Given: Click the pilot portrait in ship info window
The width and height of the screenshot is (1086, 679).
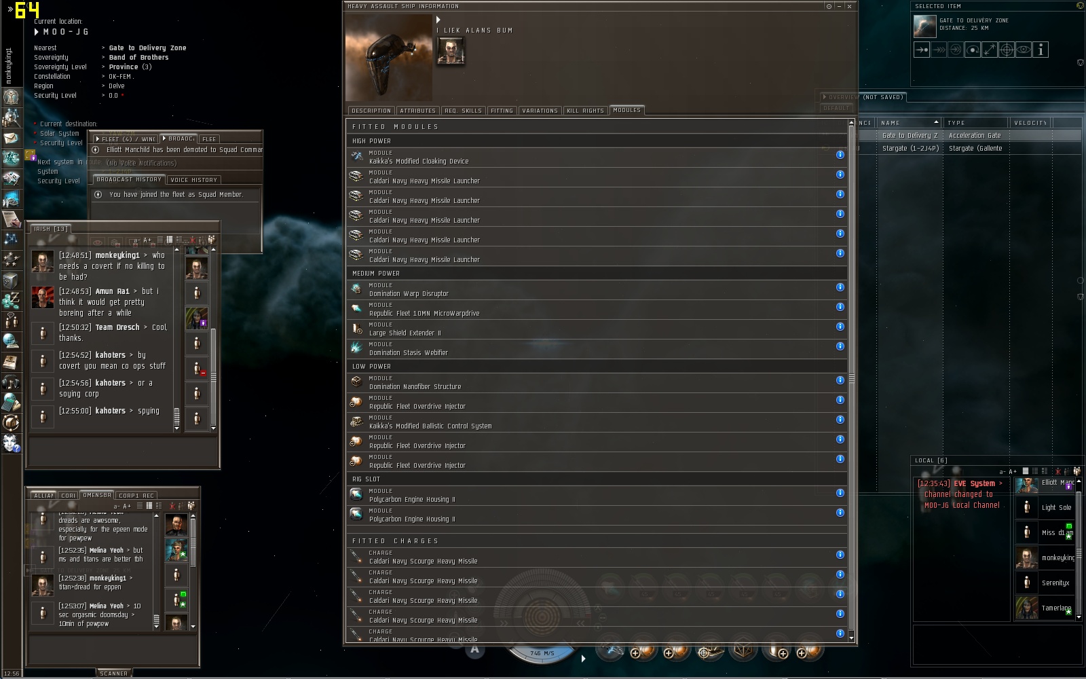Looking at the screenshot, I should (x=451, y=51).
